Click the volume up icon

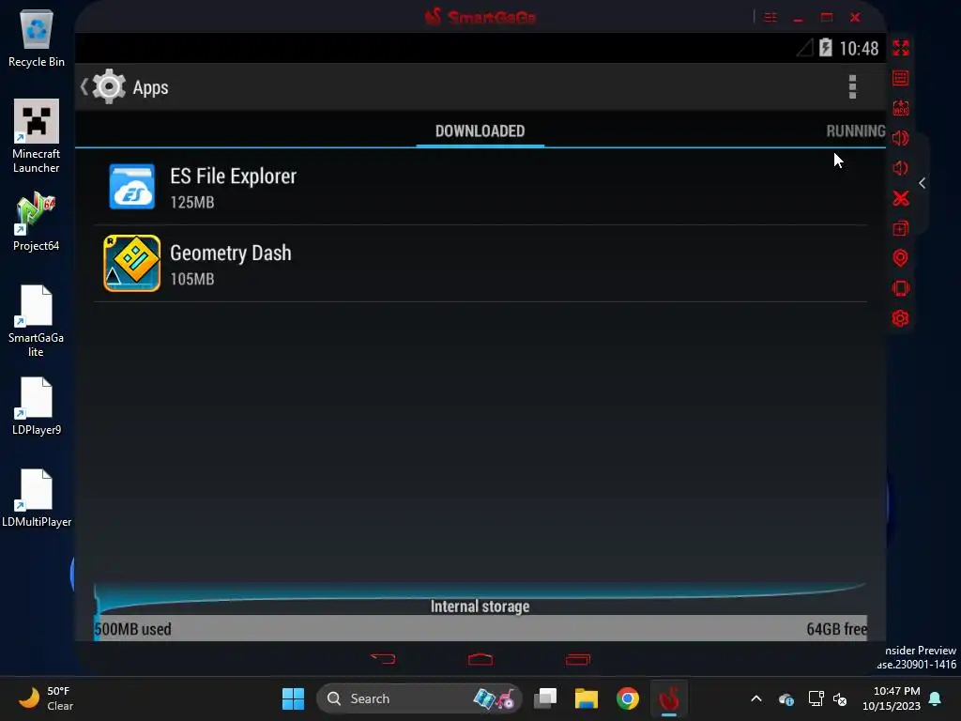pyautogui.click(x=900, y=138)
